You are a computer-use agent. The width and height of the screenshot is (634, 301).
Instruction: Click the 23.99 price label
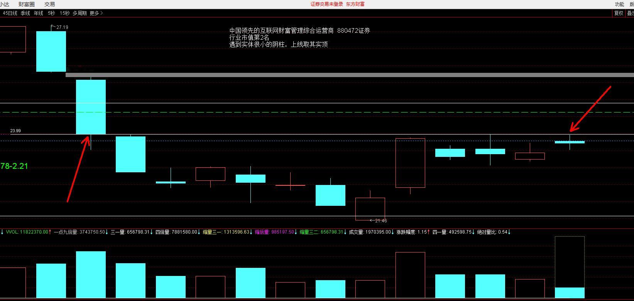[x=15, y=131]
